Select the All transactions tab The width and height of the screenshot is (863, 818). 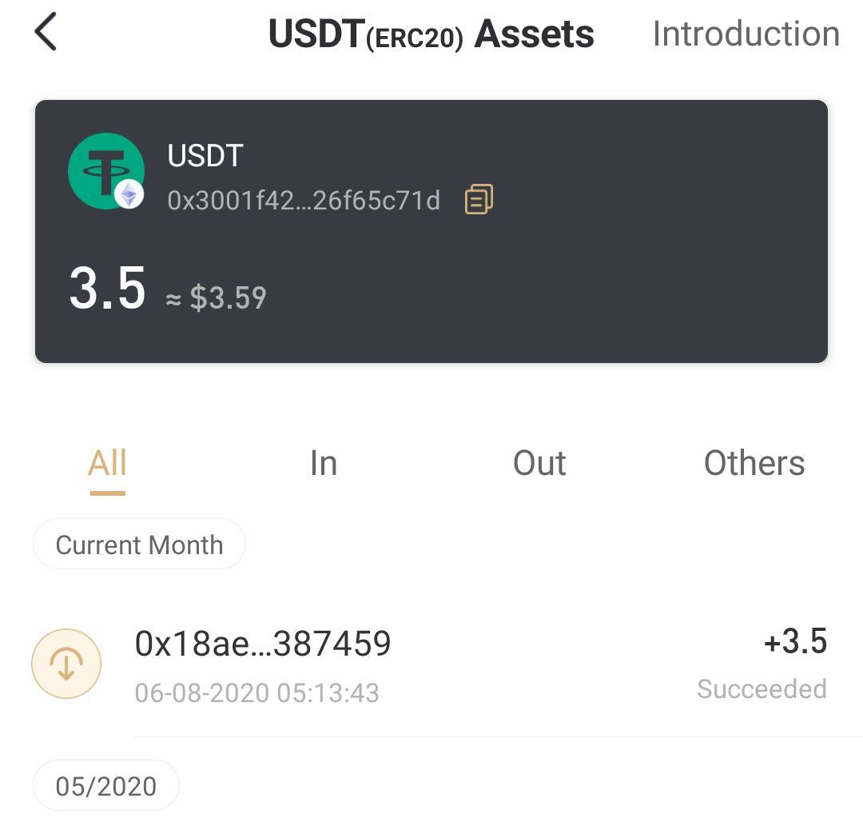(x=107, y=464)
